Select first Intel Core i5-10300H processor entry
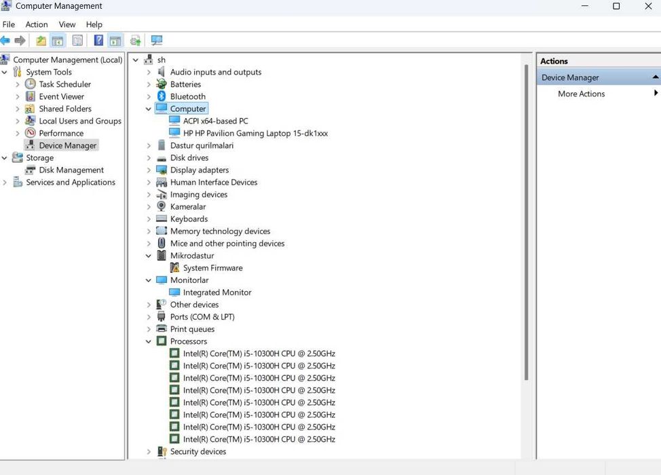 tap(259, 354)
